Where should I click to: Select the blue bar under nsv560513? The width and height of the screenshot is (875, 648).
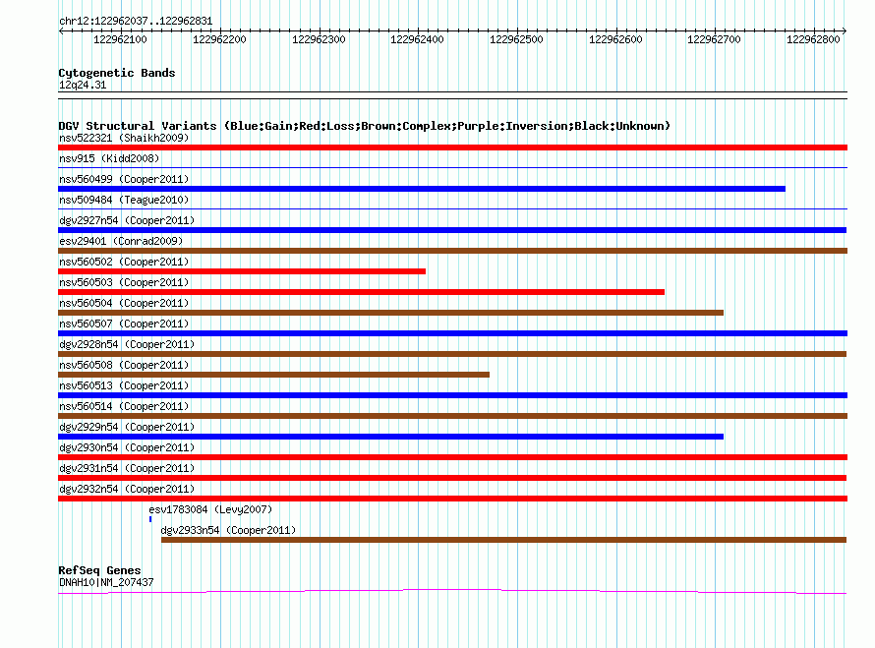point(452,395)
